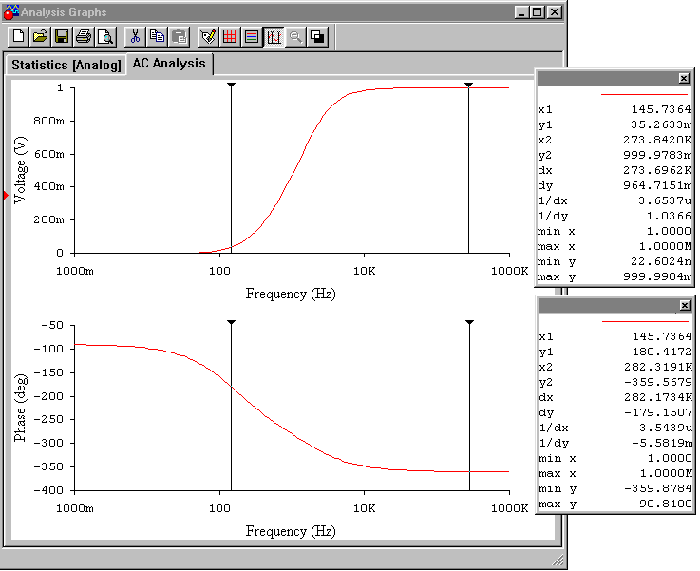700x571 pixels.
Task: Click red trace legend line in upper readout
Action: (644, 94)
